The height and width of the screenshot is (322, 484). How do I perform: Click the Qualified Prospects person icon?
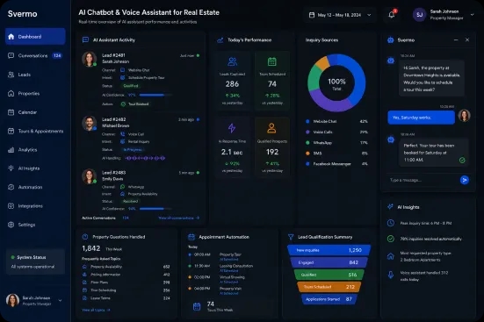[x=271, y=128]
